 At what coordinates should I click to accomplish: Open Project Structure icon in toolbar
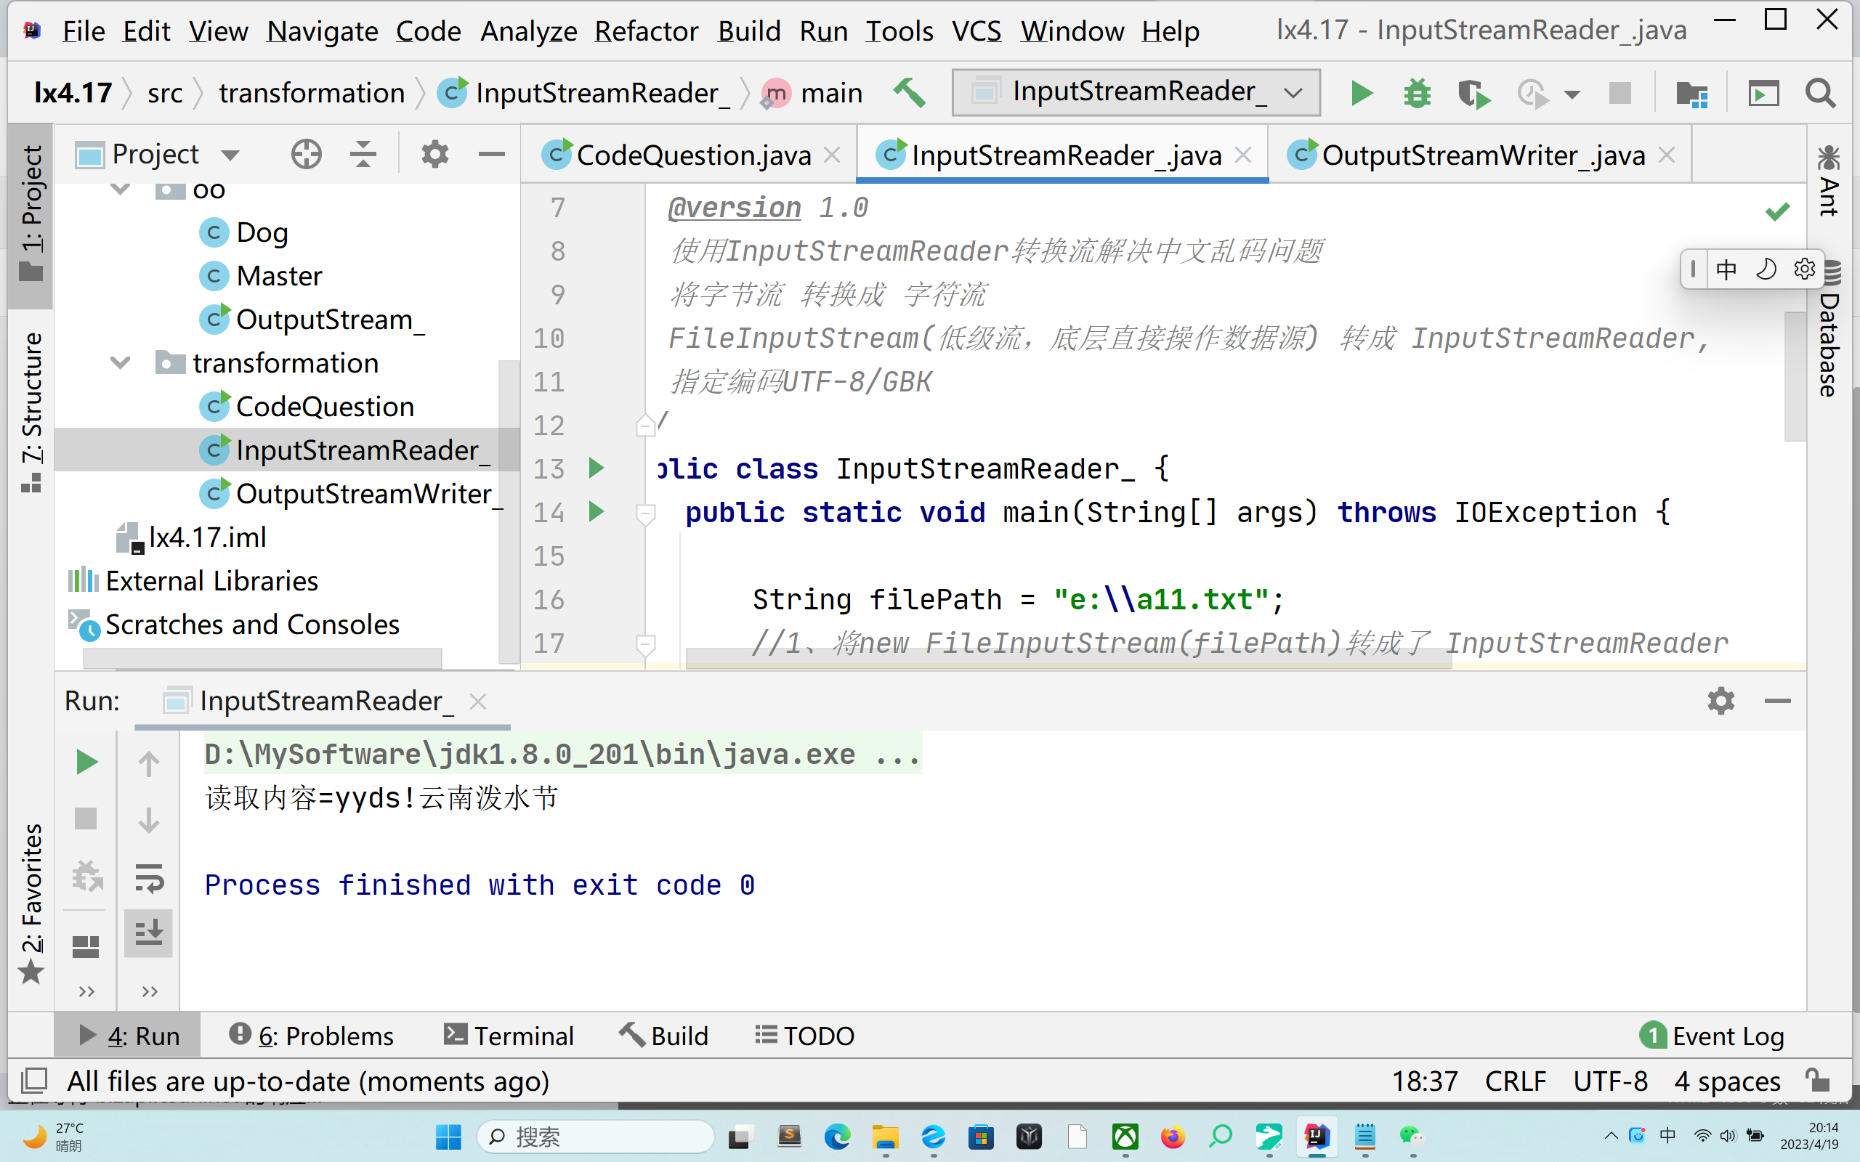(x=1691, y=94)
